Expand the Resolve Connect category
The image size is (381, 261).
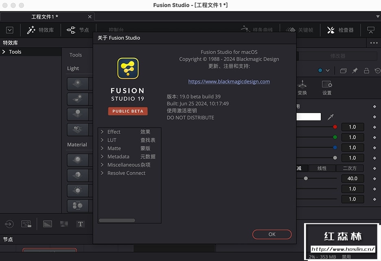[x=102, y=173]
